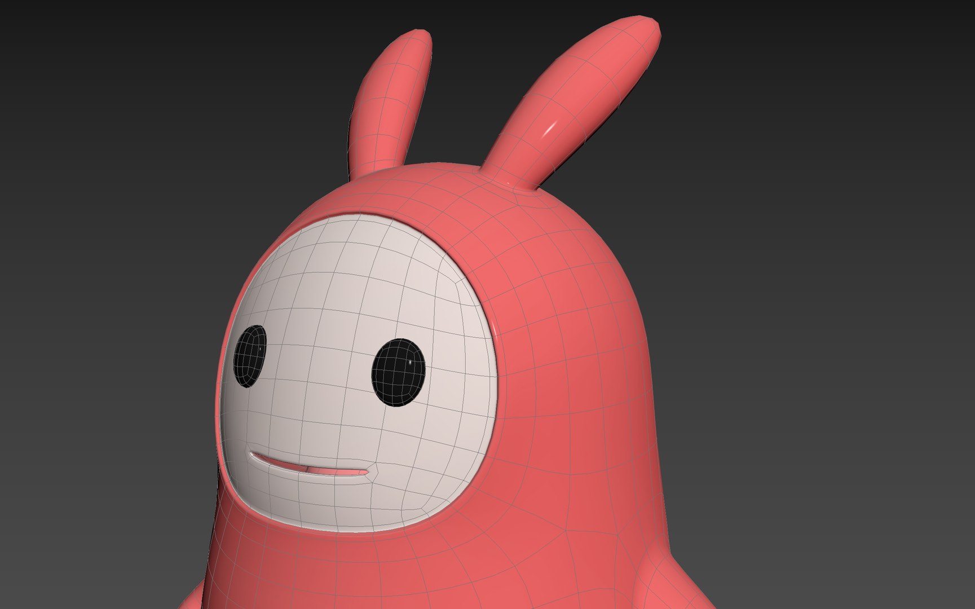Select the shorter ear behind the head
This screenshot has width=975, height=609.
[x=389, y=104]
